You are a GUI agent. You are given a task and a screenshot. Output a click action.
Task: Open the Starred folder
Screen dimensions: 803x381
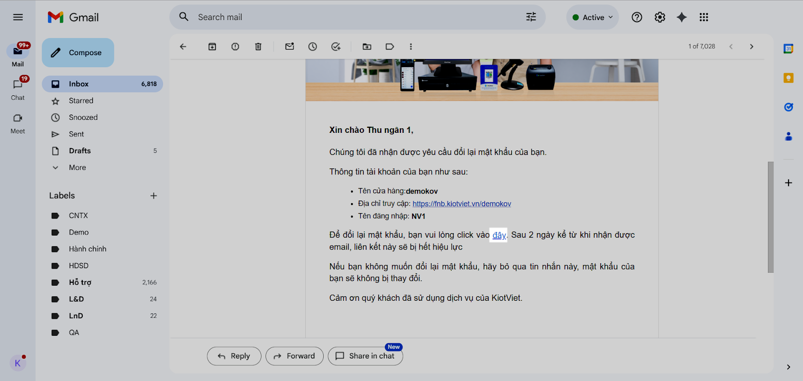pos(81,101)
